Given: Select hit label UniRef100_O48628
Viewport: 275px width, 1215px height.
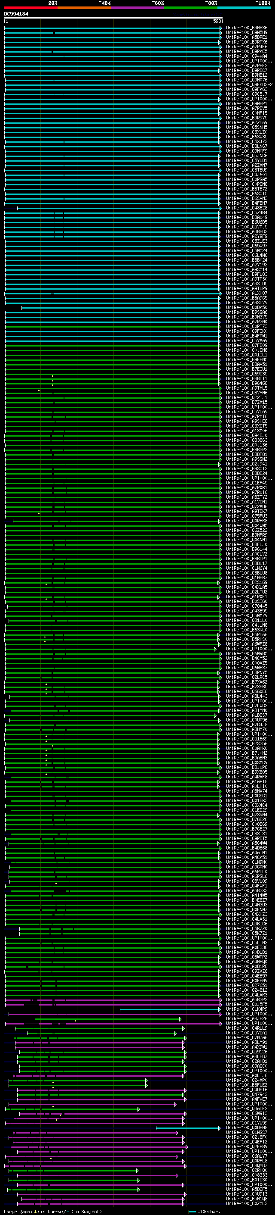Looking at the screenshot, I should [x=247, y=208].
